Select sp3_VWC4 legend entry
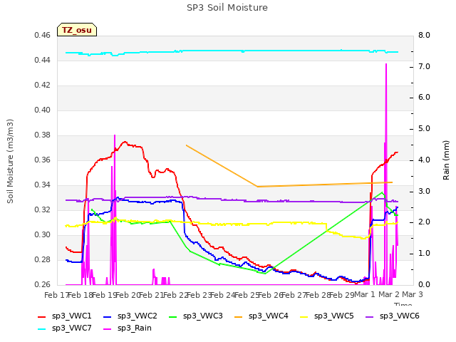456x342 pixels. pyautogui.click(x=261, y=316)
